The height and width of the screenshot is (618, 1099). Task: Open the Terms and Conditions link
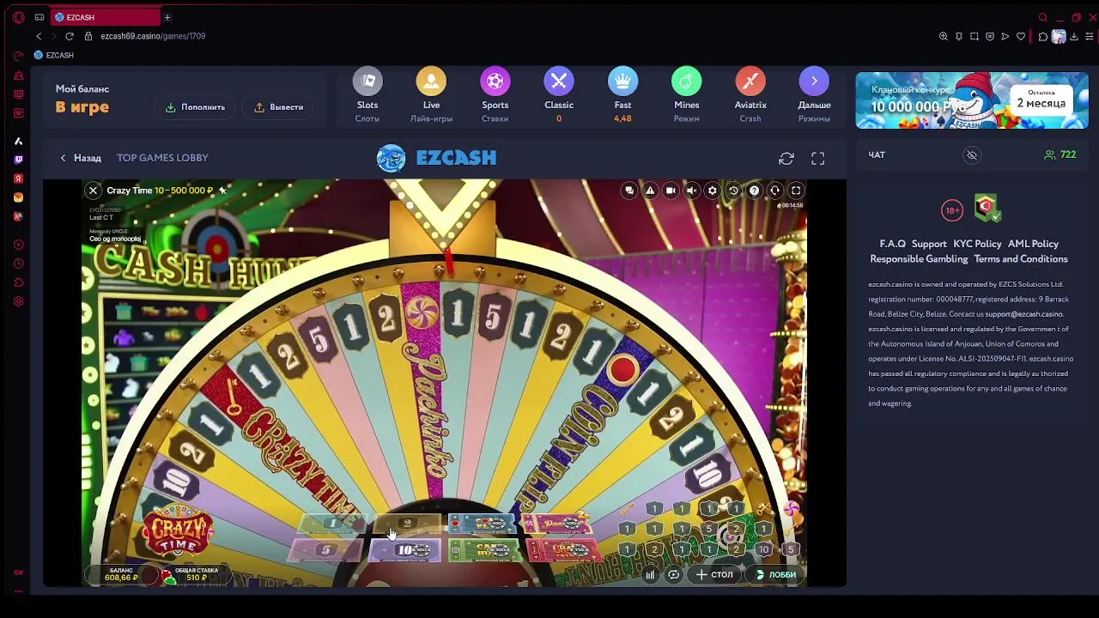coord(1021,259)
